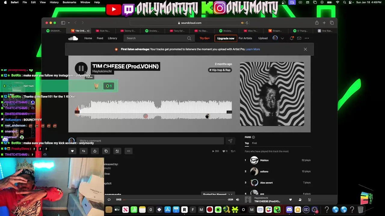
Task: Seek within the track waveform
Action: 153,110
